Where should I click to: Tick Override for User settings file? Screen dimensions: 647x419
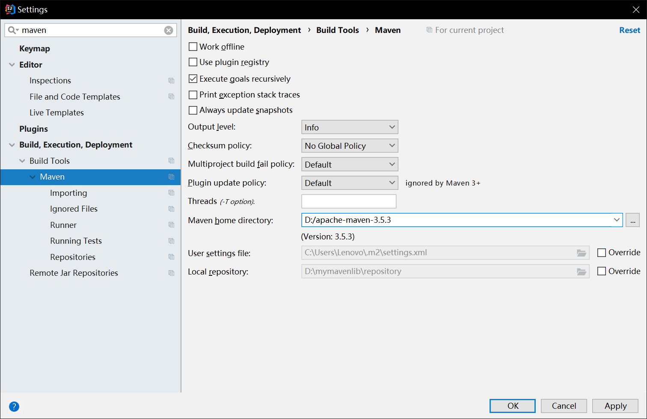click(x=602, y=253)
